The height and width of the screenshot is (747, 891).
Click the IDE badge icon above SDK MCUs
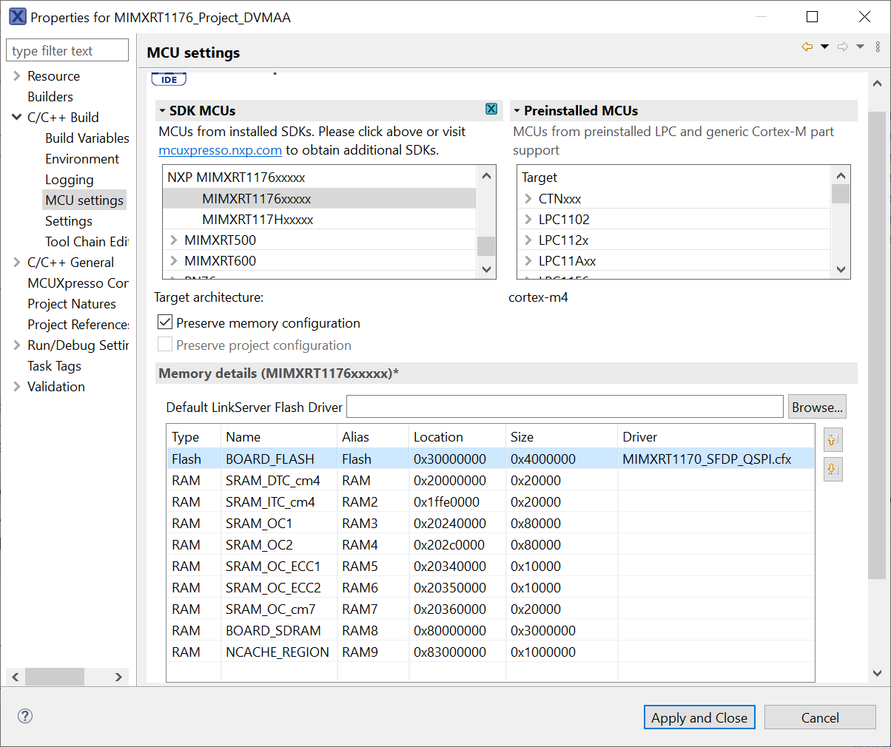(x=168, y=78)
